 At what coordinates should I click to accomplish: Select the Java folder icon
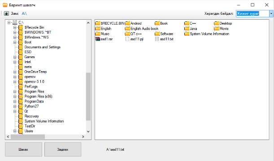pos(187,29)
